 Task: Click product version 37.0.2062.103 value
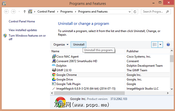[119, 99]
